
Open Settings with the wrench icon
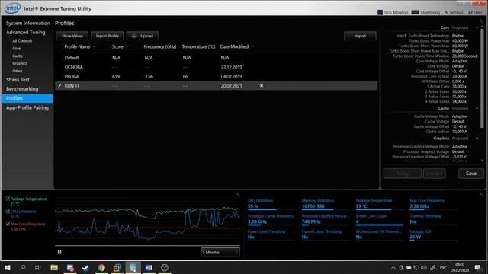click(x=454, y=12)
